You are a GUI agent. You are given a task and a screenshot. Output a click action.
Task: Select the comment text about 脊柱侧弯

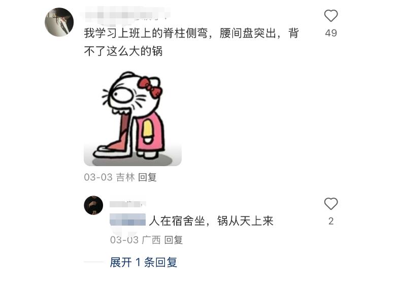pyautogui.click(x=191, y=42)
